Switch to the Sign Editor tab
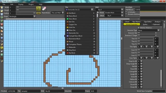 click(148, 22)
